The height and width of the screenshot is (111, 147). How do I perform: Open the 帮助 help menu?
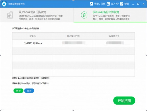(x=127, y=4)
